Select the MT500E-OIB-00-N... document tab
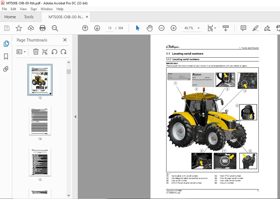 [x=66, y=17]
